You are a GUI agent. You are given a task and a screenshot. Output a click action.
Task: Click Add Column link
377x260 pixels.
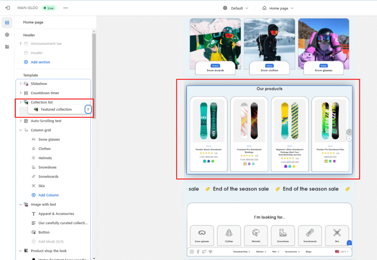48,195
